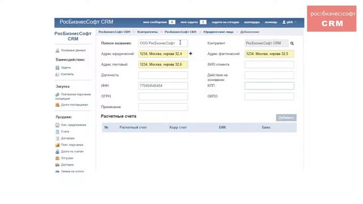Focus the Полное название field
This screenshot has width=363, height=204.
163,43
